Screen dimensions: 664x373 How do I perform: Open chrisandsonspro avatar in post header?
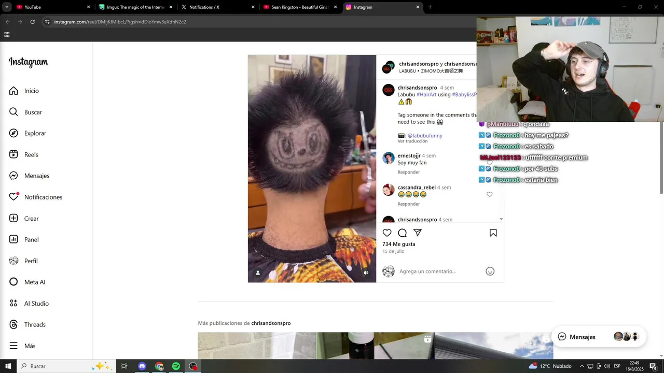coord(389,67)
